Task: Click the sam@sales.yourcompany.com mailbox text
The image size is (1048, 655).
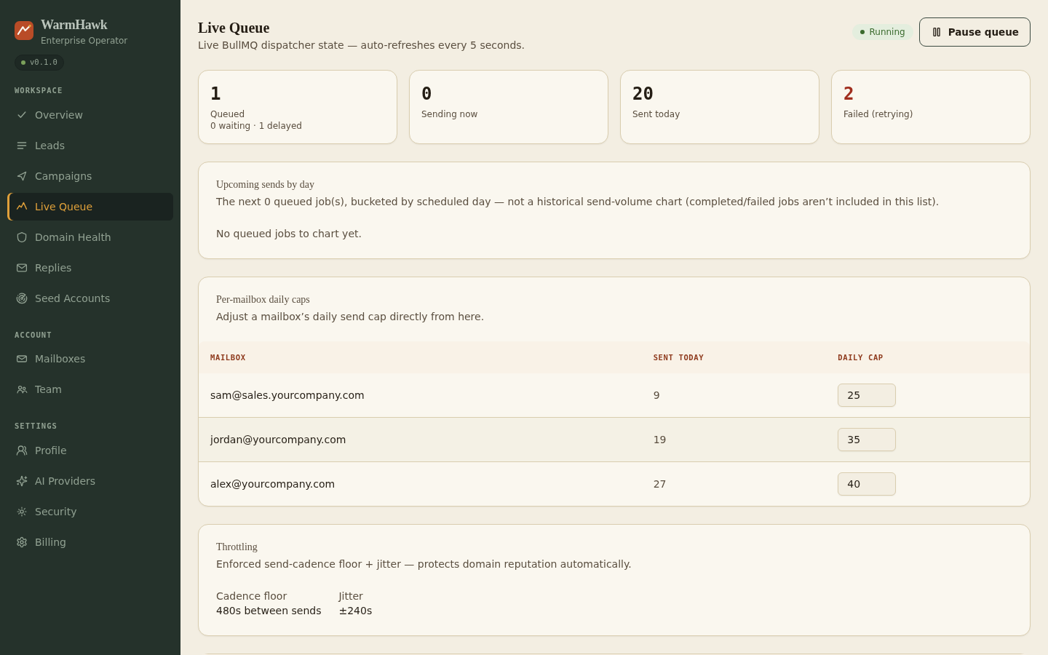Action: tap(287, 395)
